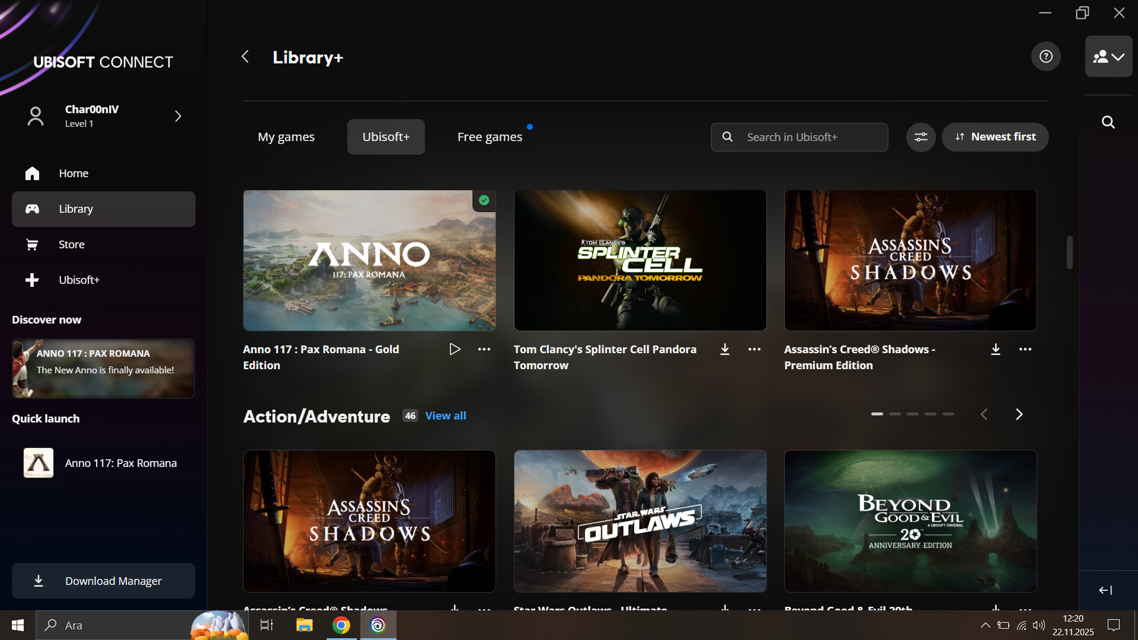Open more options for Assassin's Creed Shadows Premium
Viewport: 1138px width, 640px height.
1025,349
